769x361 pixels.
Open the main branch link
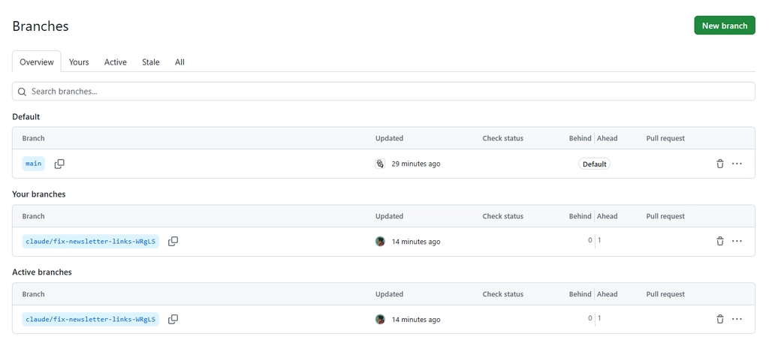click(33, 164)
